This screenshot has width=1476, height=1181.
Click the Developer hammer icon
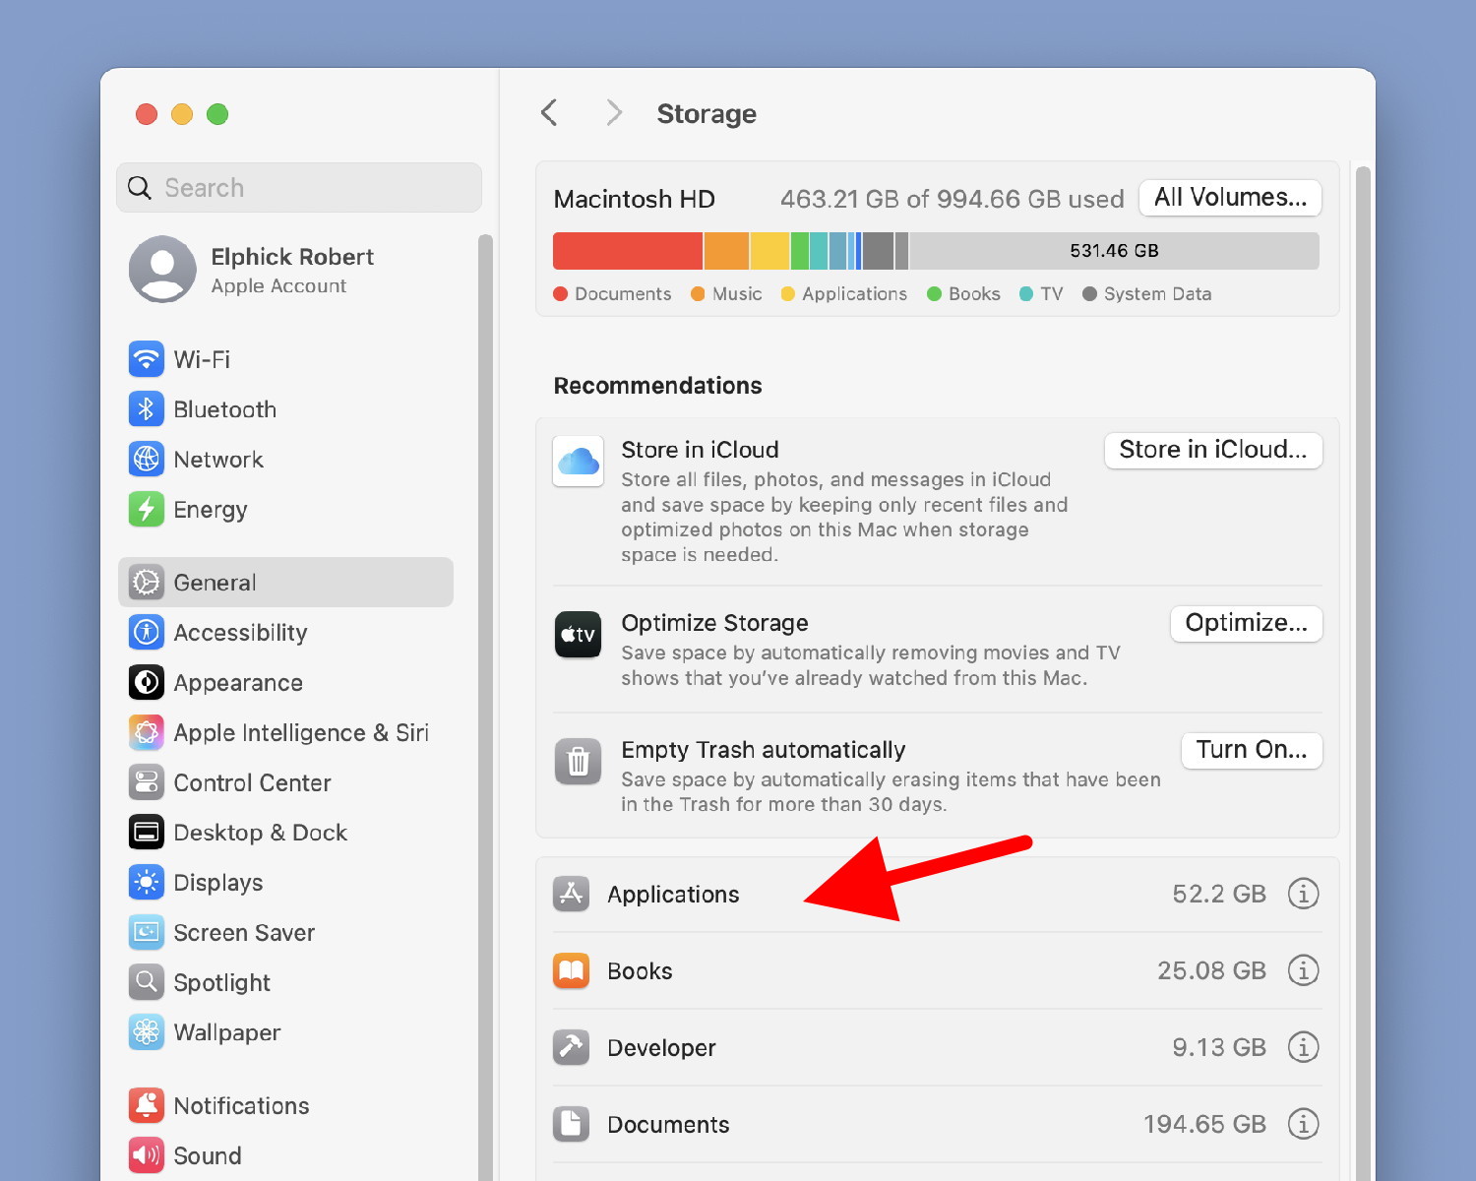(x=572, y=1047)
